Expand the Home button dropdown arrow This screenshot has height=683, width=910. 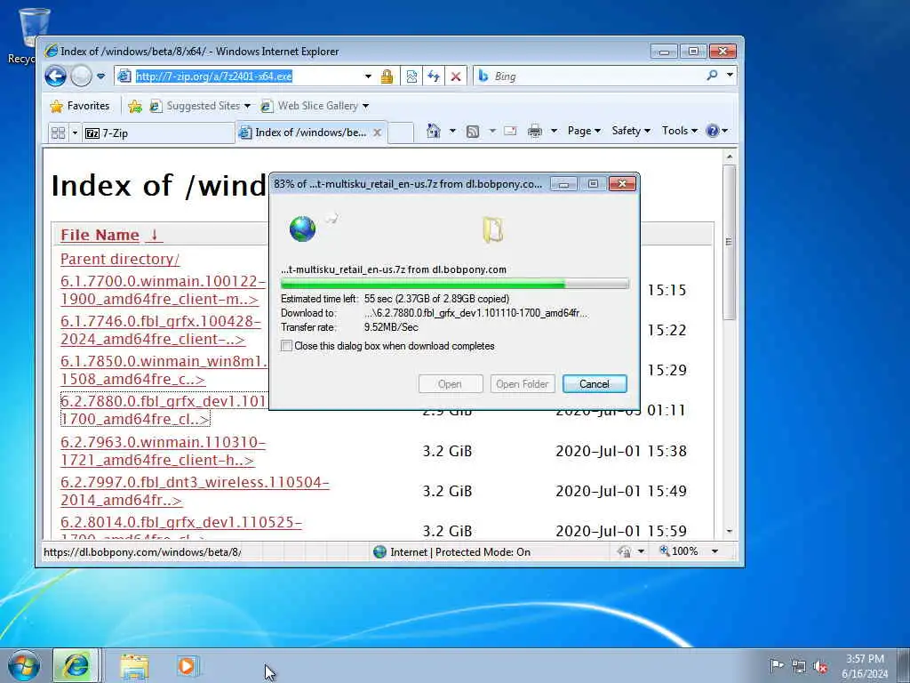[452, 131]
